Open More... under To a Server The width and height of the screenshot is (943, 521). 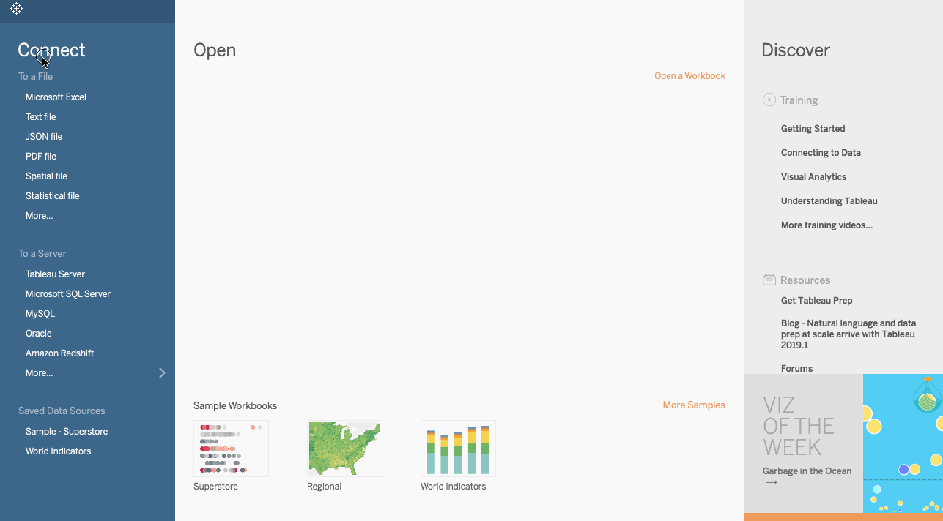40,372
